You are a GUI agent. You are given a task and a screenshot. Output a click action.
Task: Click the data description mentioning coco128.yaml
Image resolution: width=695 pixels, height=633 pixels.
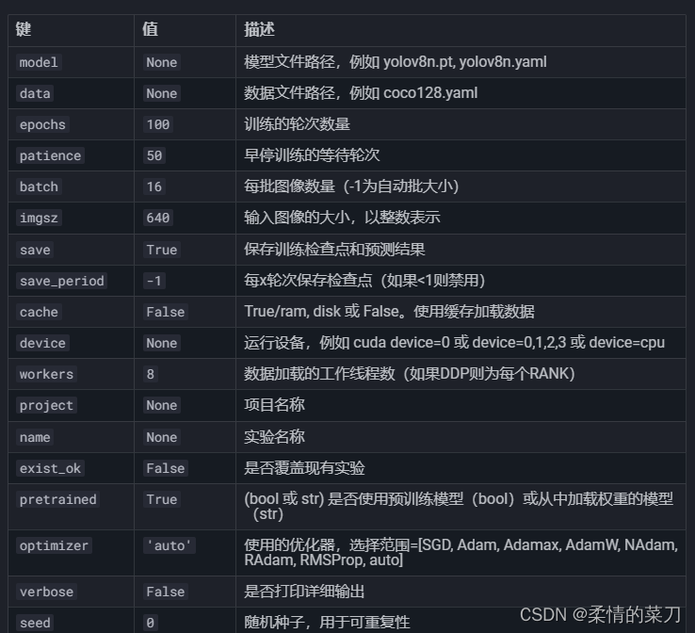[361, 93]
